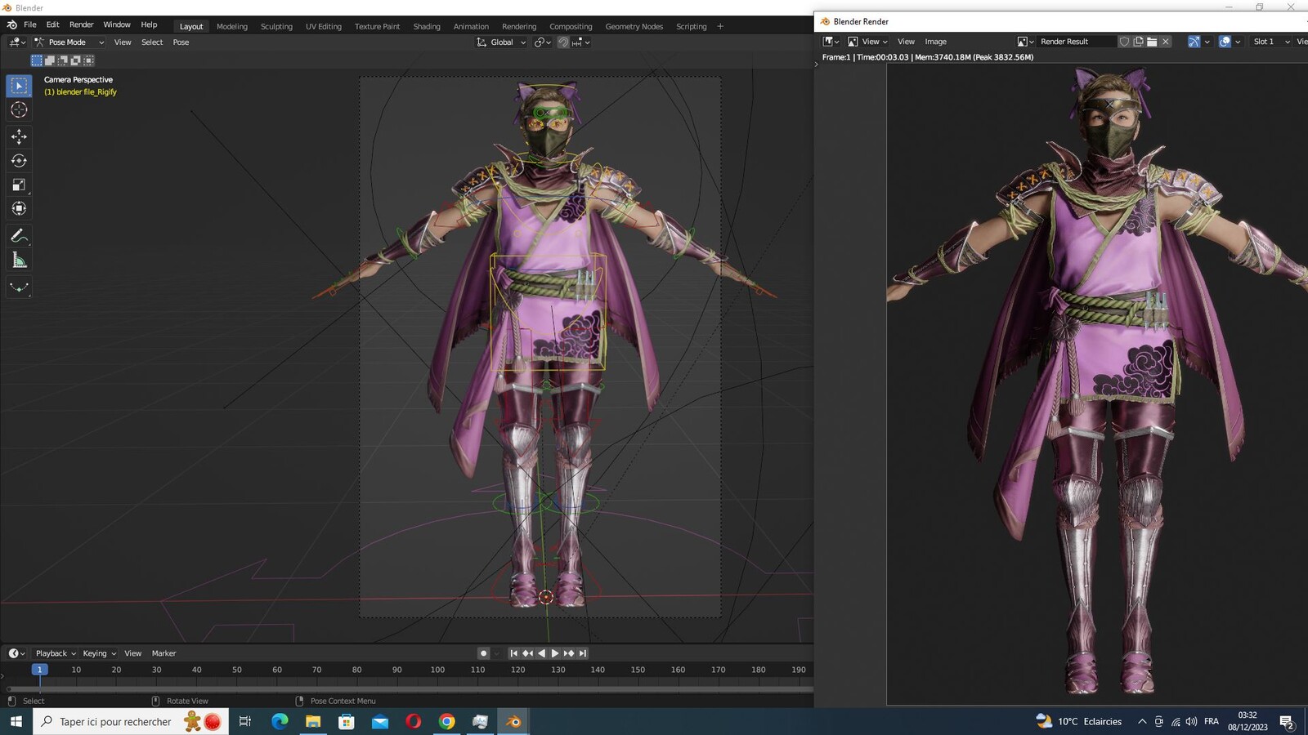Viewport: 1308px width, 735px height.
Task: Toggle auto keying record button
Action: tap(483, 653)
